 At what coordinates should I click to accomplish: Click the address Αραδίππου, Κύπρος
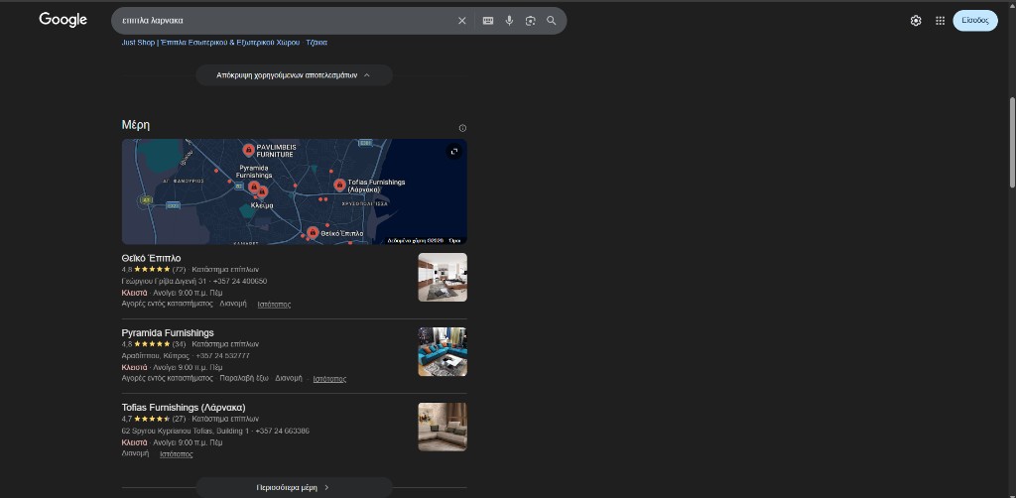point(156,355)
